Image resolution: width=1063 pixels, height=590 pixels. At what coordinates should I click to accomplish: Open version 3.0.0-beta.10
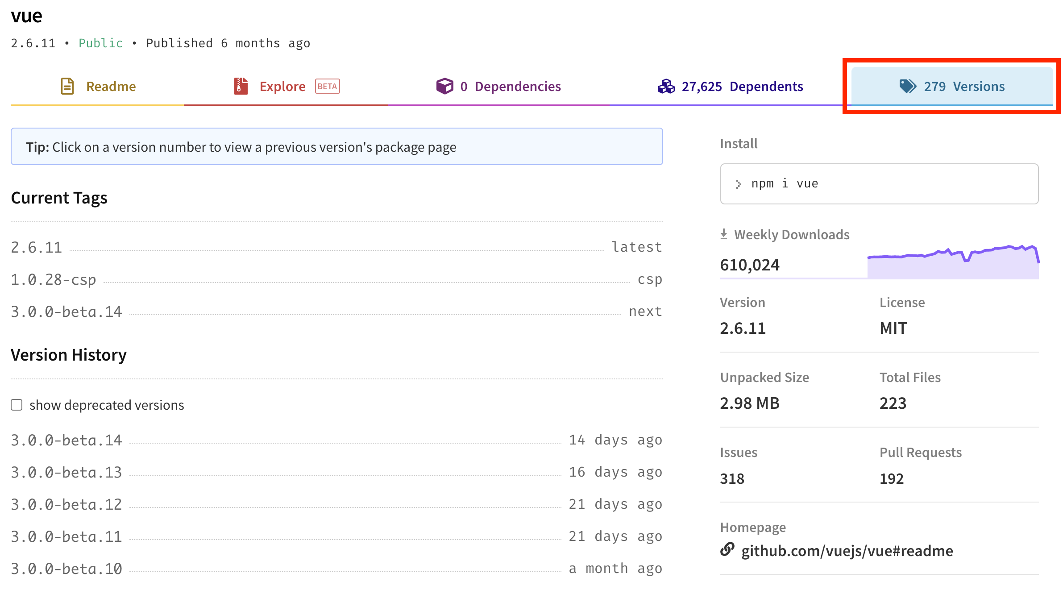66,569
